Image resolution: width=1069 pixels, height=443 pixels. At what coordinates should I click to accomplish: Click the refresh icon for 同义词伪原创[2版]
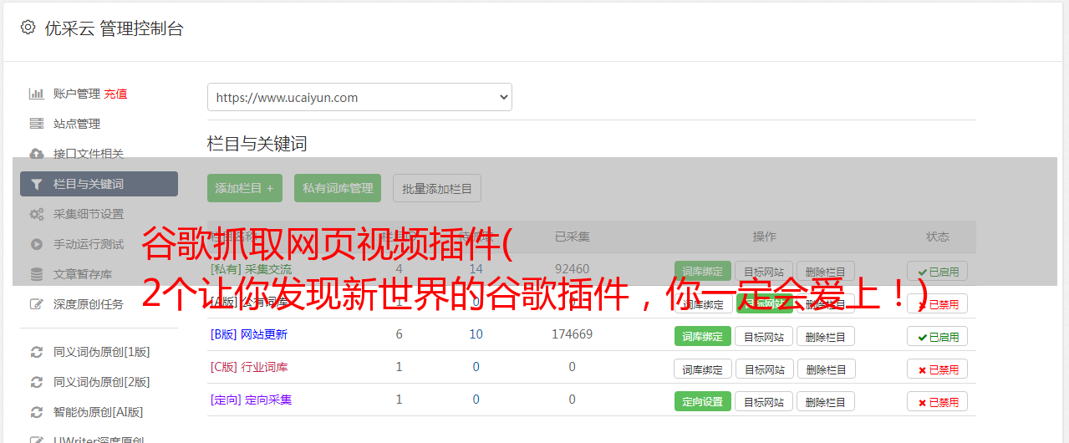pyautogui.click(x=36, y=382)
